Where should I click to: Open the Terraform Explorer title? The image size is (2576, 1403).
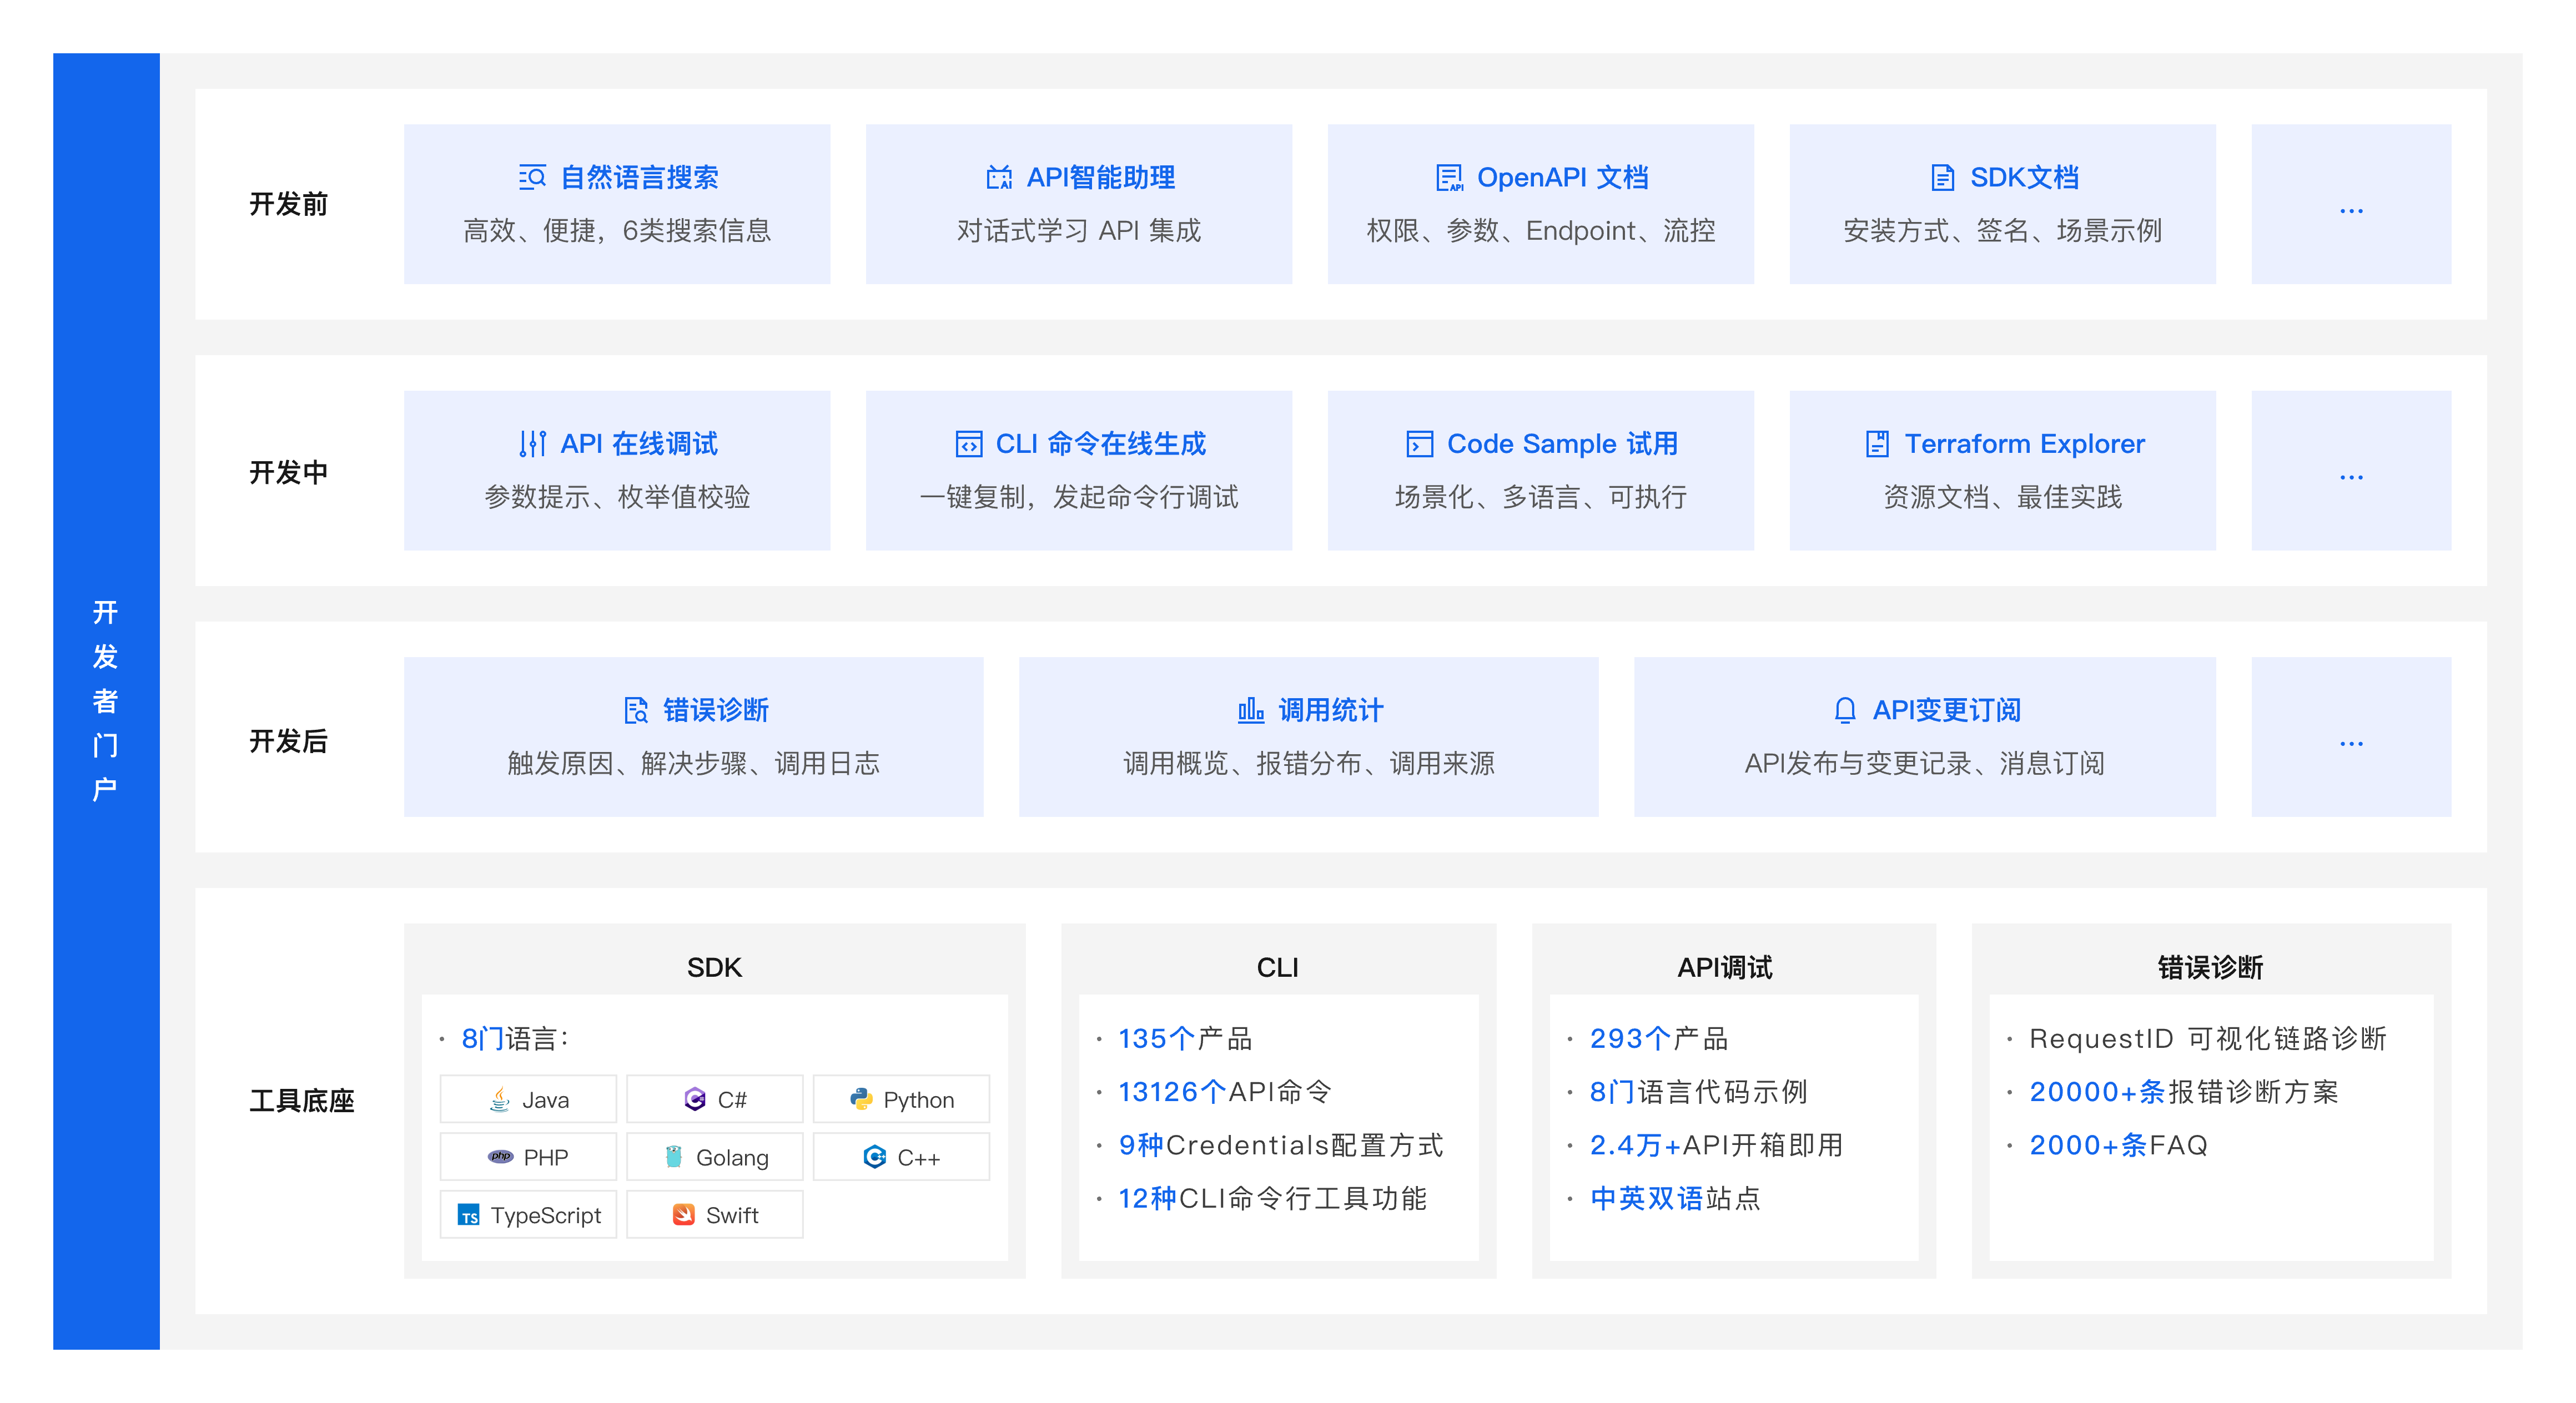(2024, 444)
